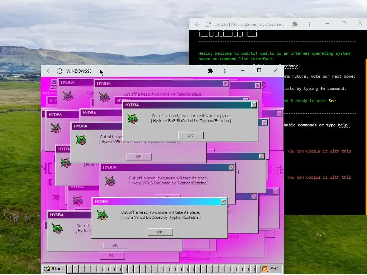Click the green hydra icon in cyan-titled dialog
This screenshot has width=367, height=275.
coord(102,215)
